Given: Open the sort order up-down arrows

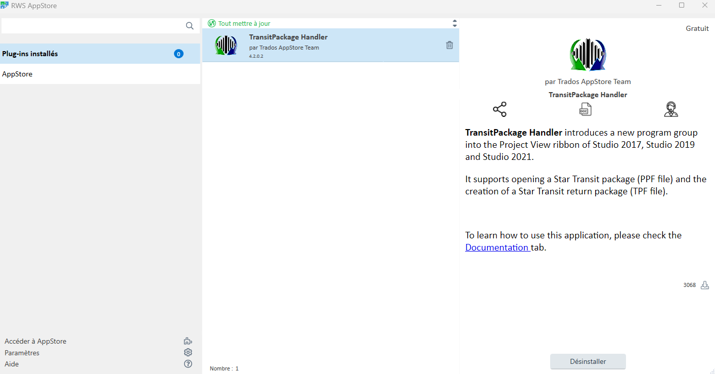Looking at the screenshot, I should 454,23.
